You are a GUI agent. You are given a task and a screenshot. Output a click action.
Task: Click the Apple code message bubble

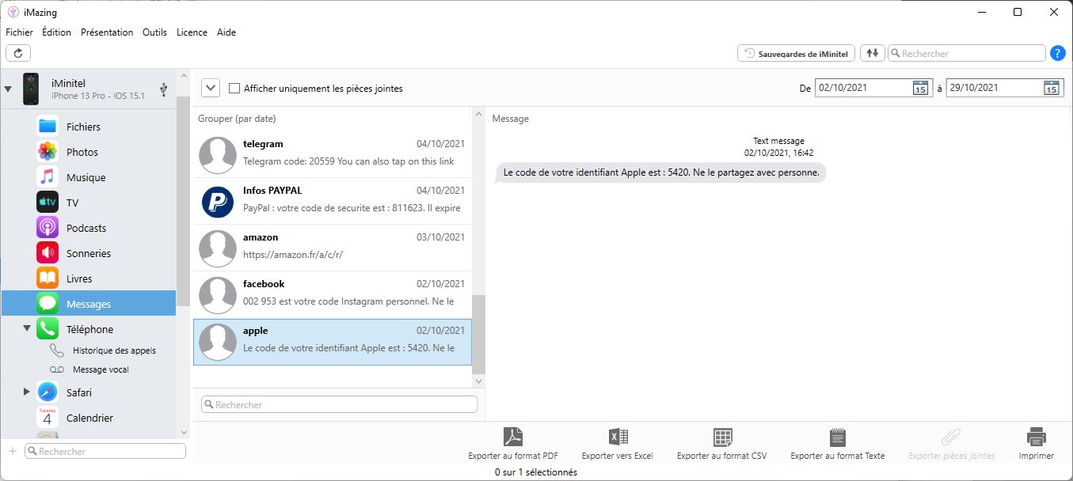661,172
